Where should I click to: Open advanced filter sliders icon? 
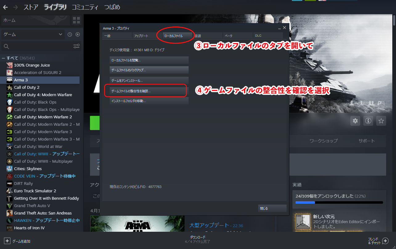pyautogui.click(x=76, y=46)
